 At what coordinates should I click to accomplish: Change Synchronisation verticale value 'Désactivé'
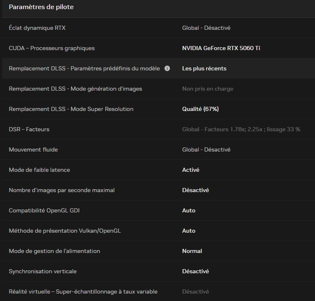195,271
